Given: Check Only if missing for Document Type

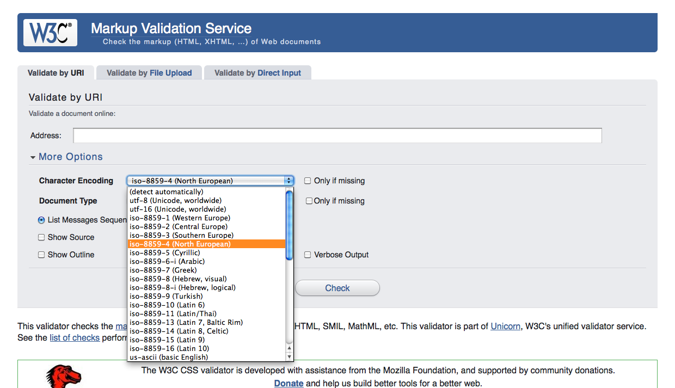Looking at the screenshot, I should 309,201.
